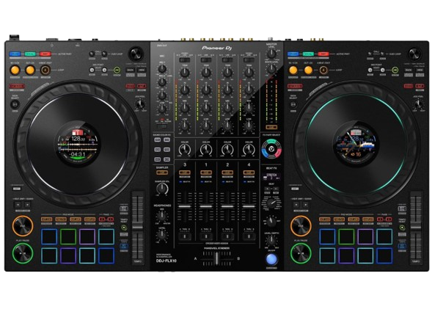Viewport: 435px width, 309px height.
Task: Click the left deck TEMPO slider
Action: tap(138, 228)
